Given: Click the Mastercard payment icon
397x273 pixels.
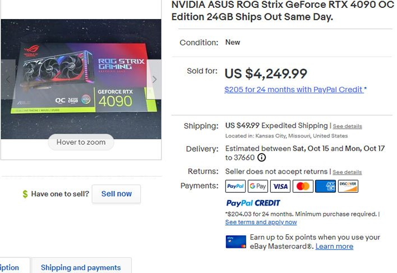Looking at the screenshot, I should tap(303, 186).
